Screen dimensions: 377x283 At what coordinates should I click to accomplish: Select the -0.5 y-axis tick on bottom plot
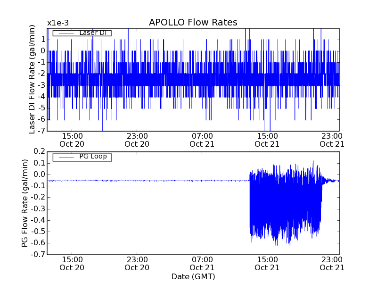click(38, 232)
